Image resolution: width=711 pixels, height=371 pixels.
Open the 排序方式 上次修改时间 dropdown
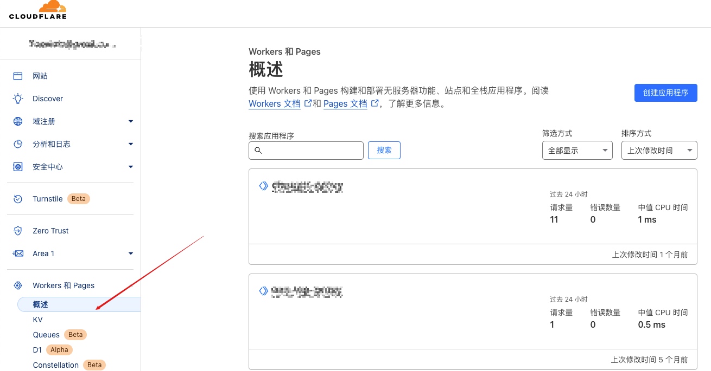659,151
